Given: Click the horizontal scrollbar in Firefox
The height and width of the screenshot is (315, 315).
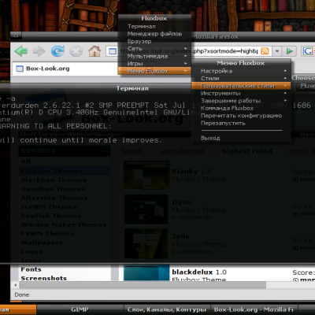Looking at the screenshot, I should coord(143,285).
